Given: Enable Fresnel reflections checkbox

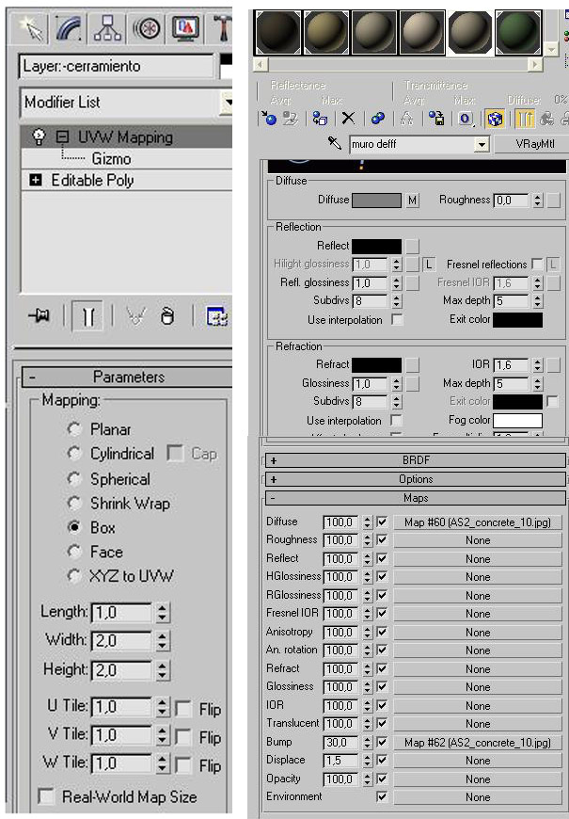Looking at the screenshot, I should 537,264.
